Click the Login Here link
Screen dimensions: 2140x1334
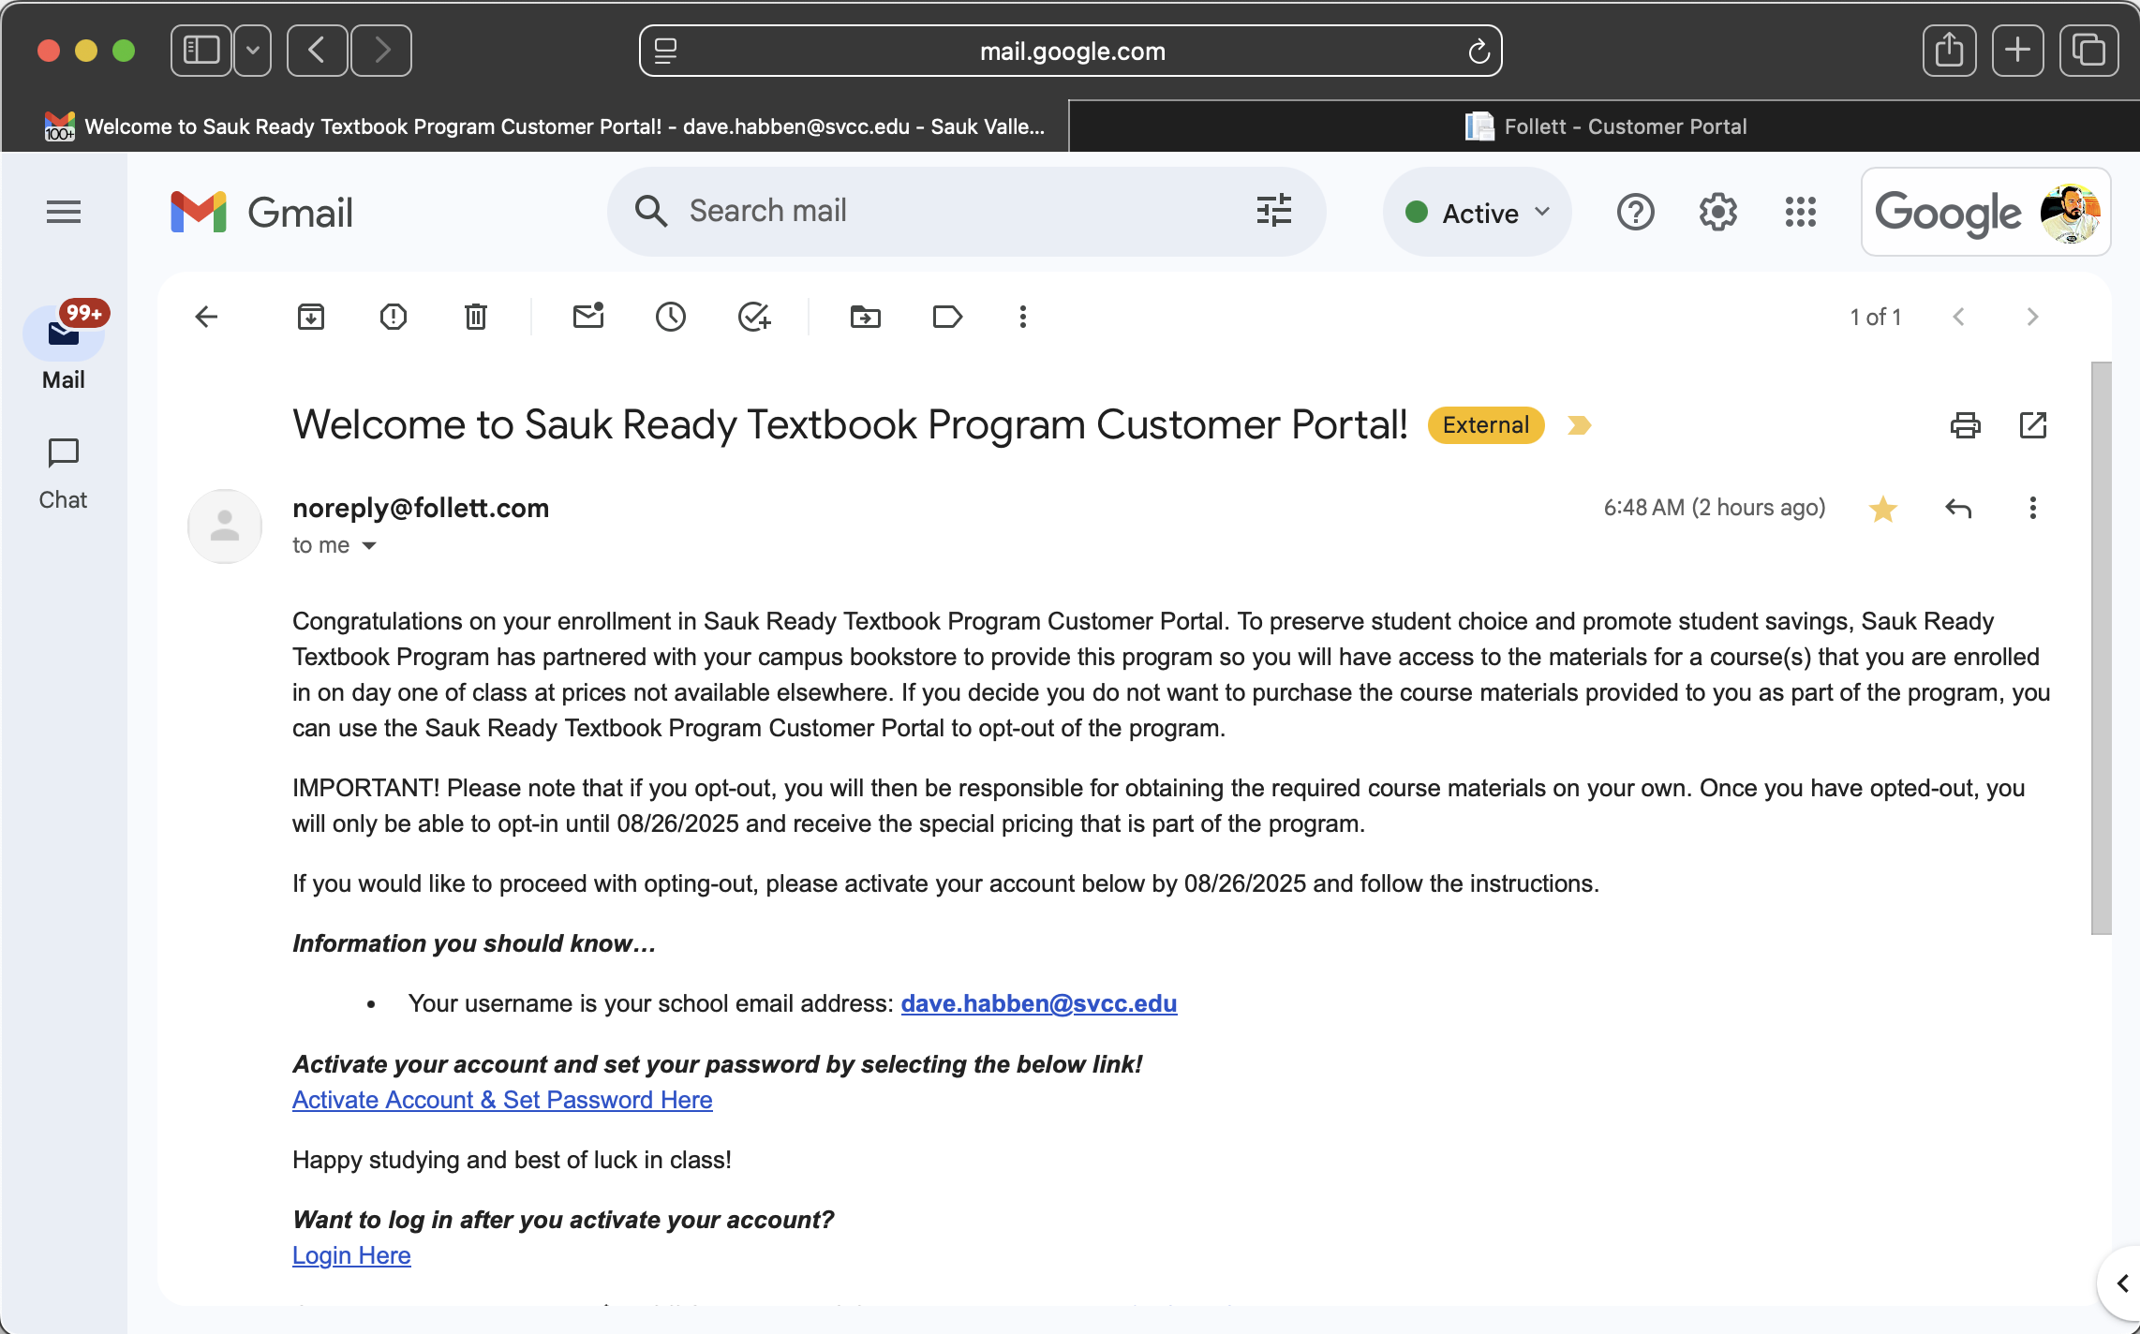tap(351, 1255)
